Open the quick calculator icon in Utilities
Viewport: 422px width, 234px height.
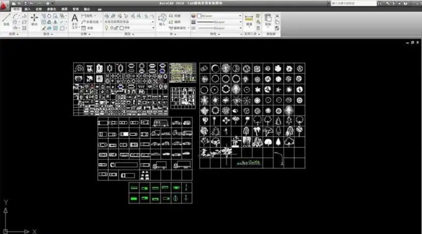(258, 28)
